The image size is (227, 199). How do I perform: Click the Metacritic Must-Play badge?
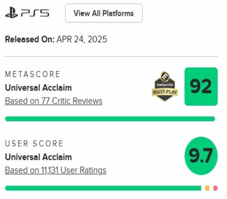pyautogui.click(x=165, y=86)
